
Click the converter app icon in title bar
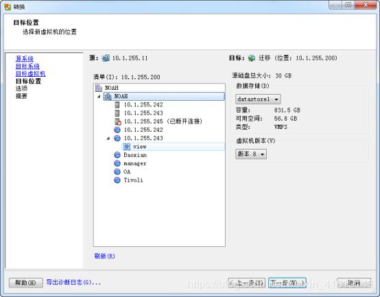8,7
